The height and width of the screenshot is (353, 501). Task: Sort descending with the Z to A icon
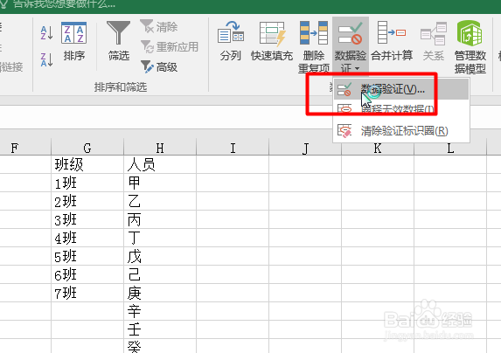coord(46,59)
